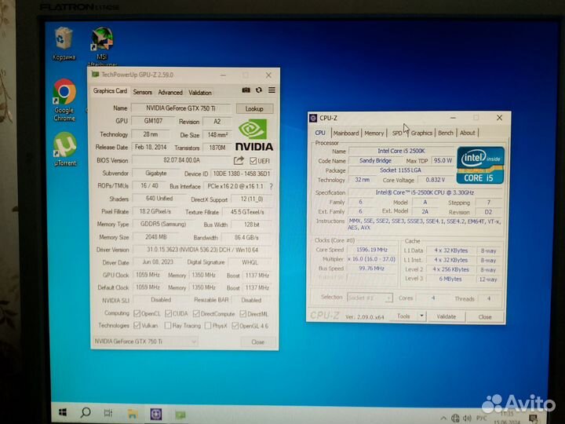Click the GPU name field NVIDIA GeForce GTX 750 Ti
Image resolution: width=565 pixels, height=424 pixels.
pyautogui.click(x=181, y=108)
